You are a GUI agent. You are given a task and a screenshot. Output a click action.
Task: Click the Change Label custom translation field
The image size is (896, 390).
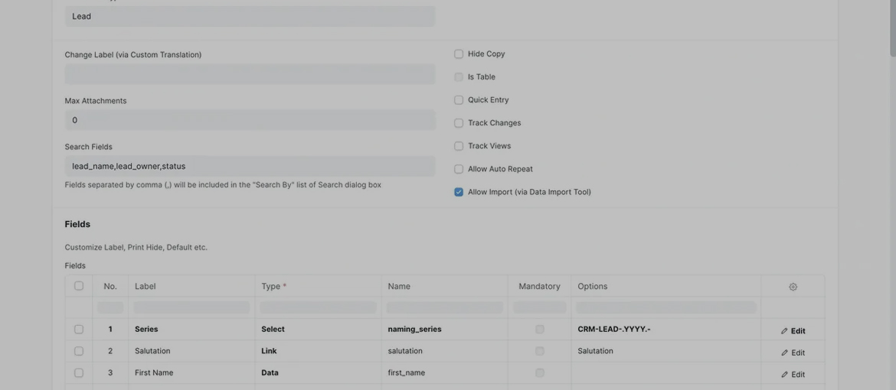click(x=250, y=74)
